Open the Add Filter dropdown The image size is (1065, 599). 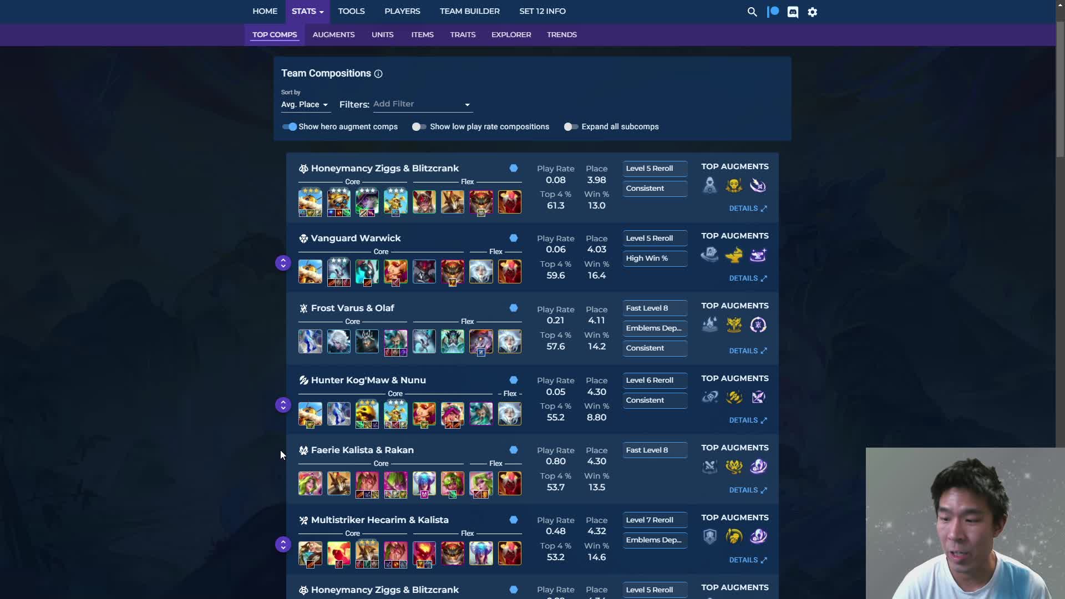(x=423, y=104)
